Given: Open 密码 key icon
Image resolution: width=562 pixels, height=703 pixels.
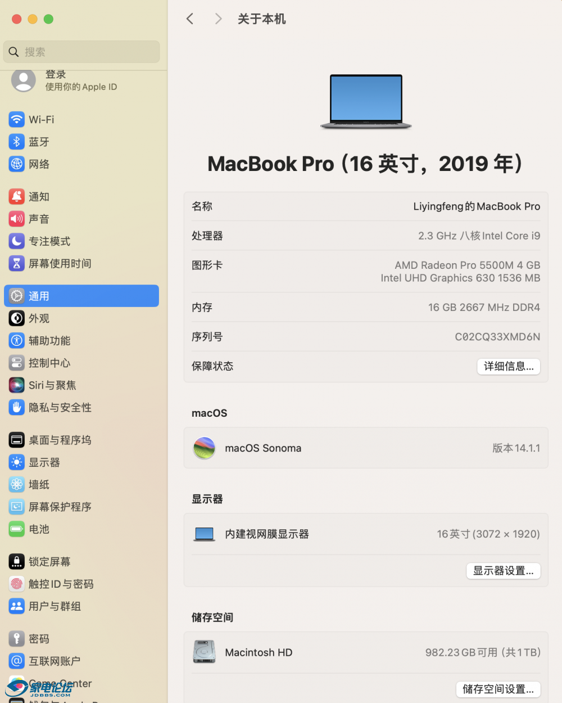Looking at the screenshot, I should point(17,638).
